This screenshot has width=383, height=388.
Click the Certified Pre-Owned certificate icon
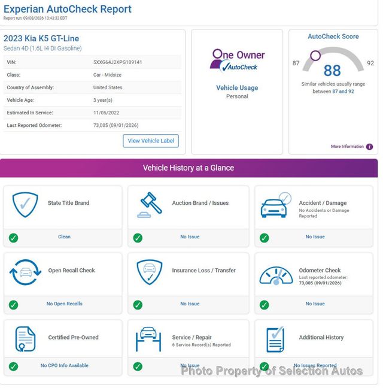coord(25,339)
